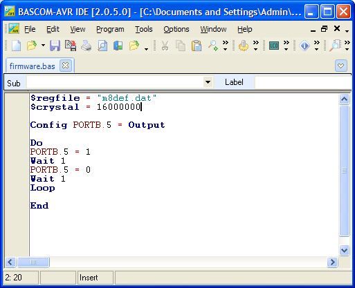Open the Options menu
The image size is (355, 288).
176,29
